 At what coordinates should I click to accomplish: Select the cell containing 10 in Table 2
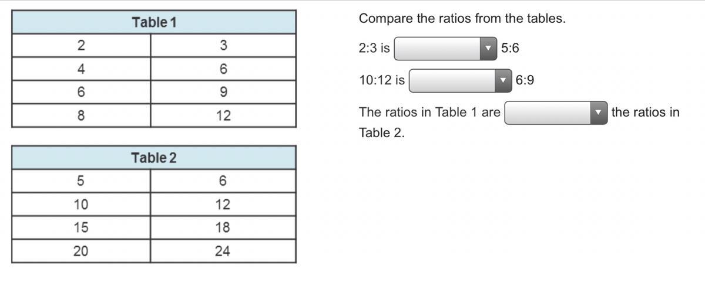[81, 205]
